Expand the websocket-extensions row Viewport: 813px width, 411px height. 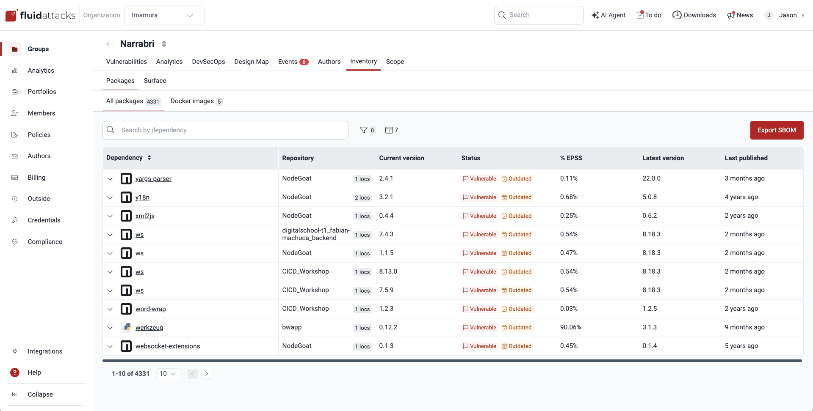110,346
